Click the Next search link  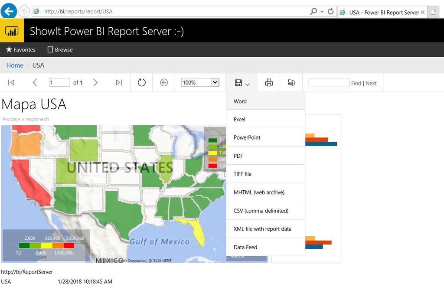coord(371,83)
